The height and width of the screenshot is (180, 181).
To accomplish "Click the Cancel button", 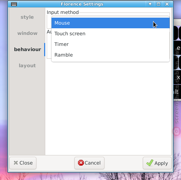I will 89,163.
